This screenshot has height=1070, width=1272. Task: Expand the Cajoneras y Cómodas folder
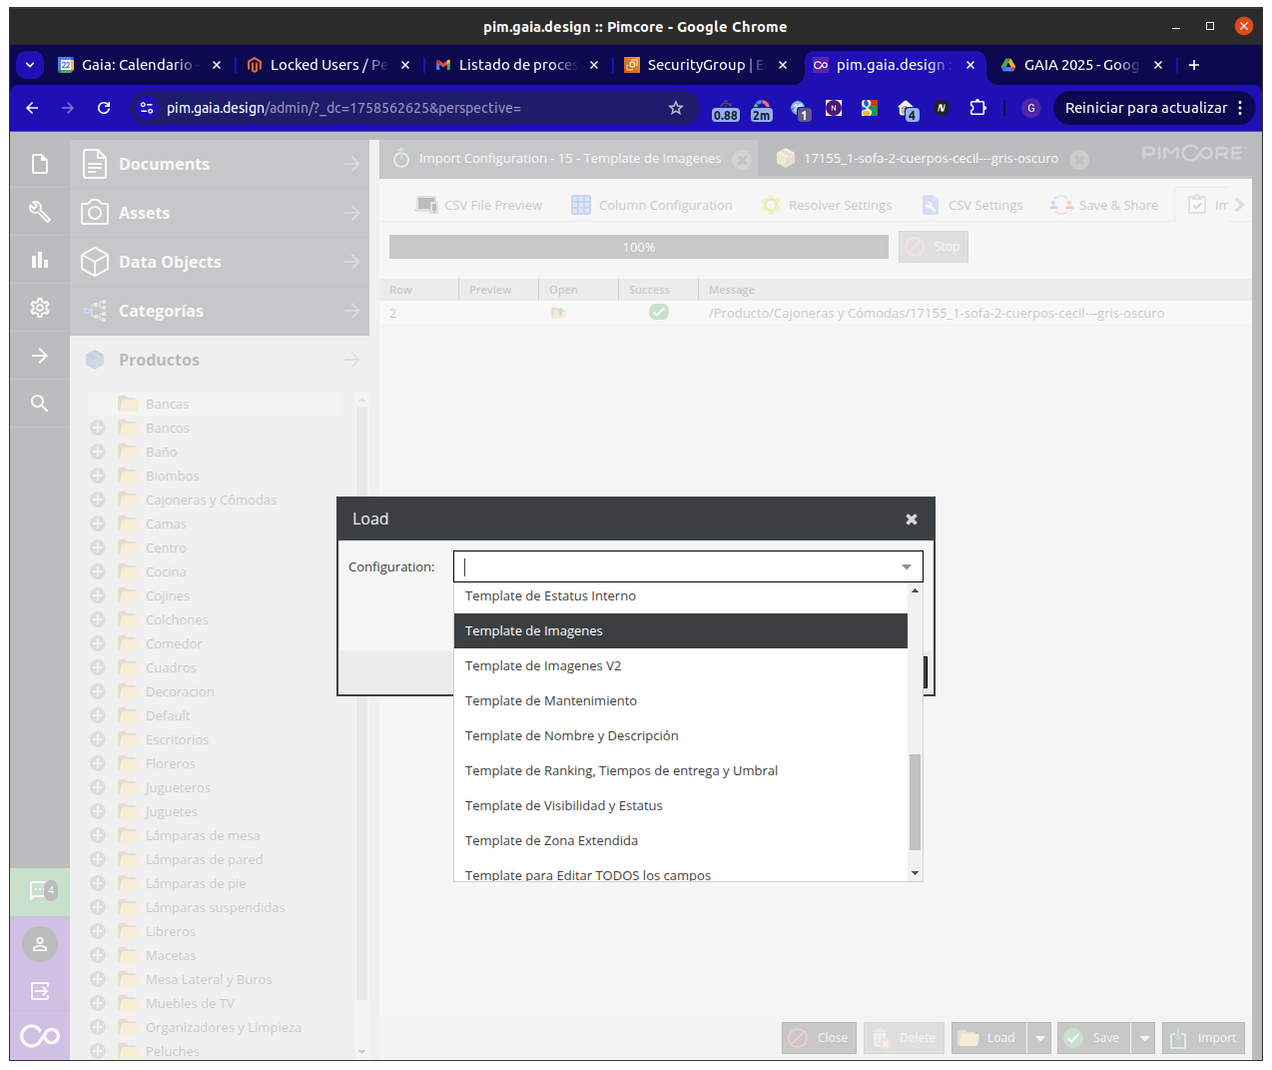(98, 500)
